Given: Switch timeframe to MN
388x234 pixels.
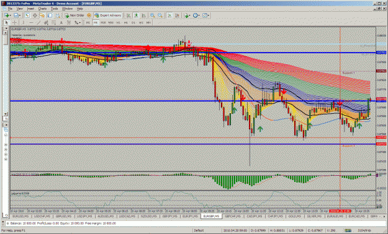Looking at the screenshot, I should [148, 23].
